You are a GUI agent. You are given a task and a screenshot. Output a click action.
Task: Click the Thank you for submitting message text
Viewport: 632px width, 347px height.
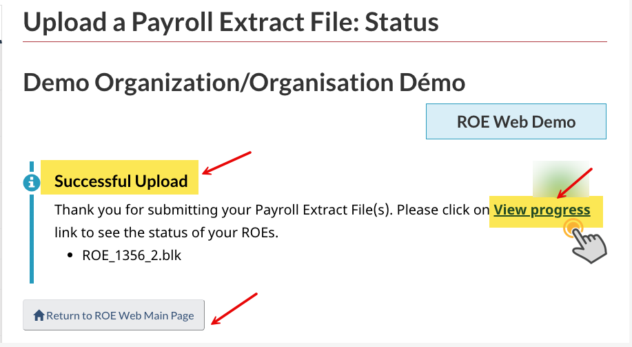pyautogui.click(x=272, y=210)
